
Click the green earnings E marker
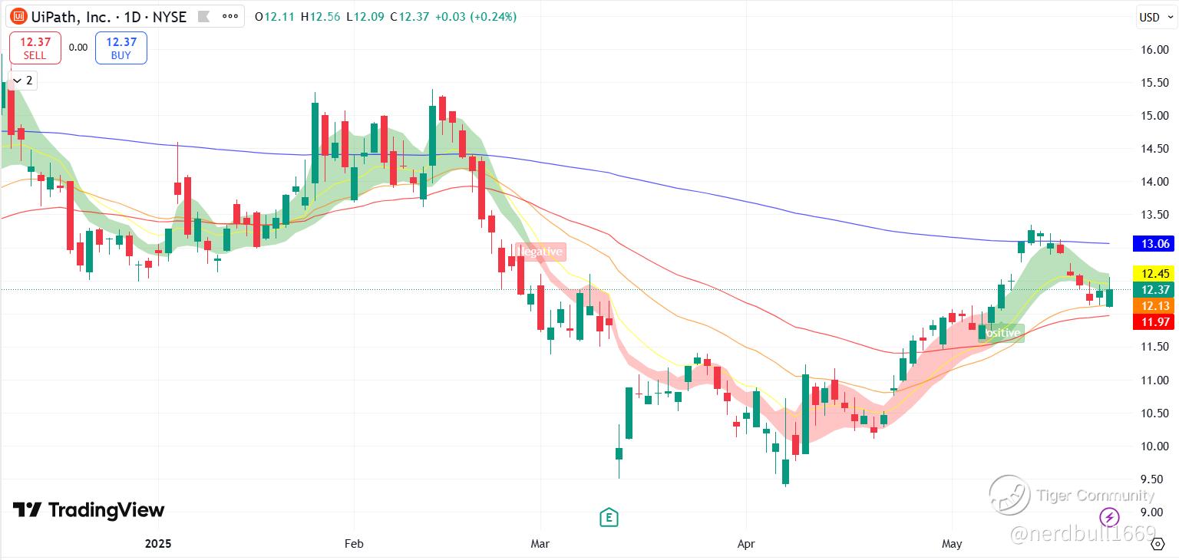point(609,517)
